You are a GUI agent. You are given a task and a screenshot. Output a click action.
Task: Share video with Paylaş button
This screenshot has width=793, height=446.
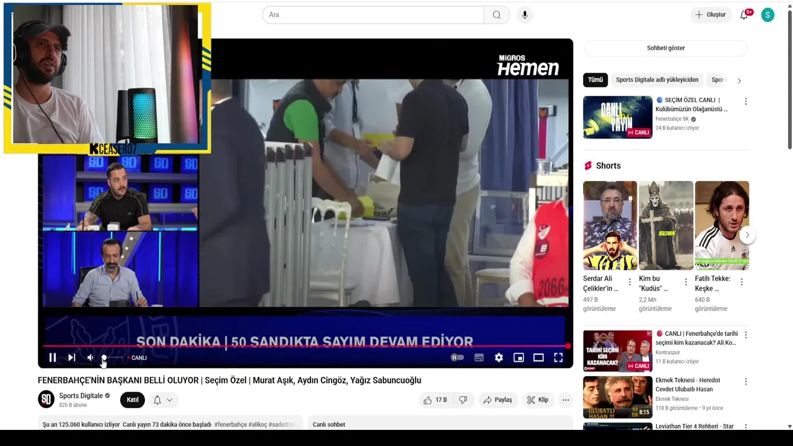coord(497,400)
